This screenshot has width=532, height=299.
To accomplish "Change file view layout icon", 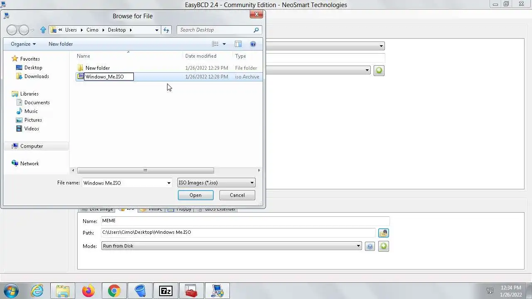I will pos(215,44).
